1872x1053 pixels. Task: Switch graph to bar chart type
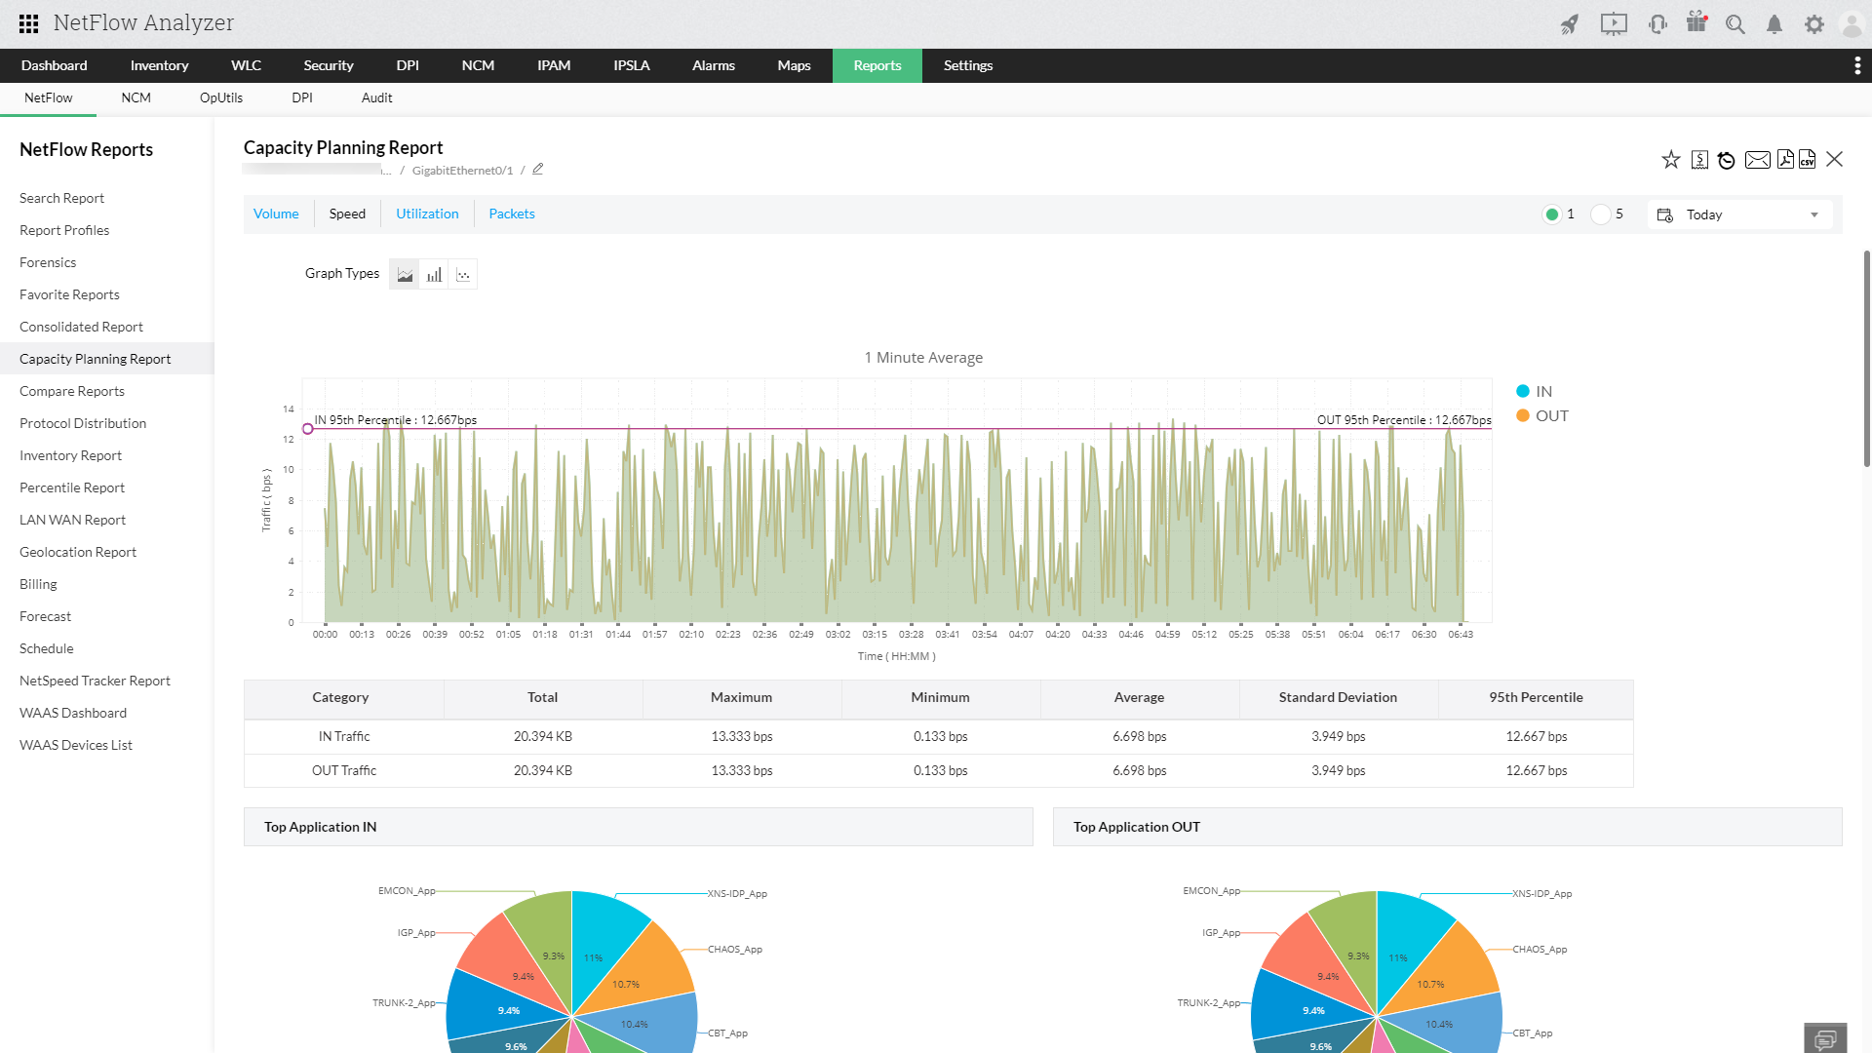click(x=434, y=274)
